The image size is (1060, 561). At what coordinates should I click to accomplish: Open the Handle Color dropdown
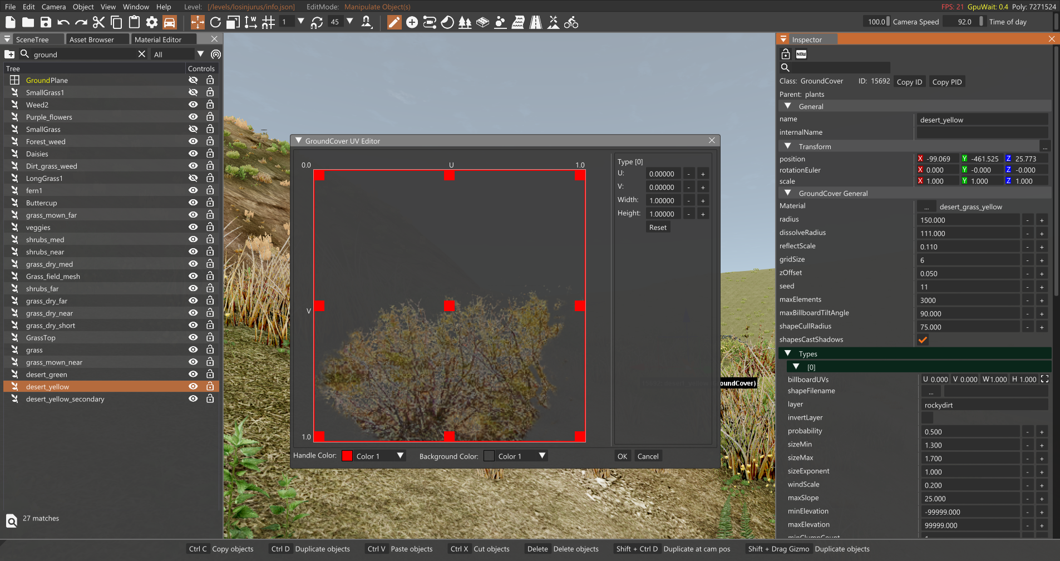click(x=400, y=456)
